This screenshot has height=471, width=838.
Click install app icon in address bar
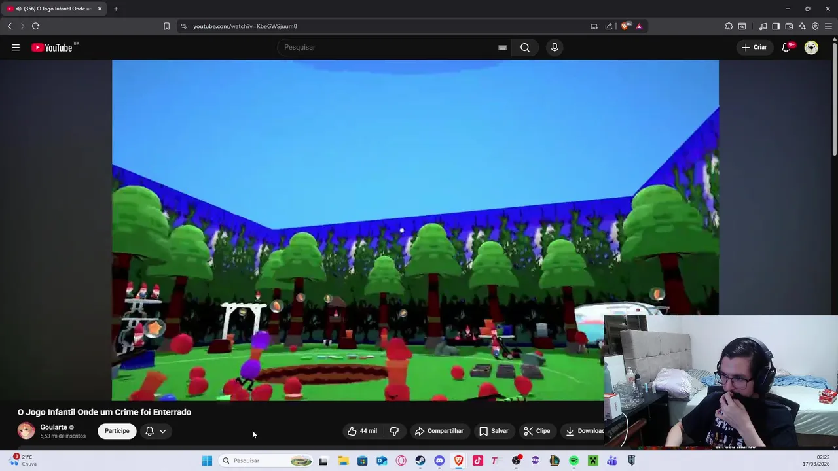[594, 26]
